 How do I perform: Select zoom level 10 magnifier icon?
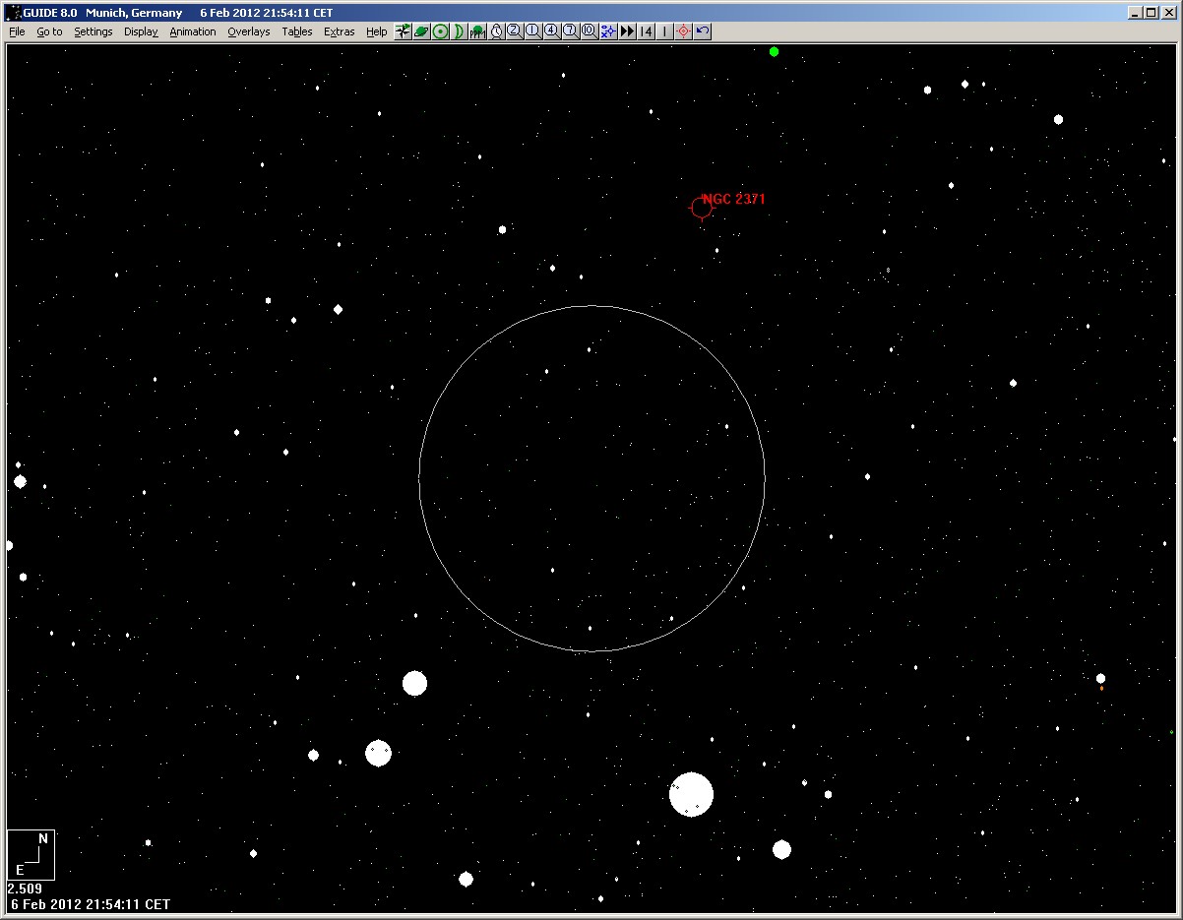click(x=589, y=31)
